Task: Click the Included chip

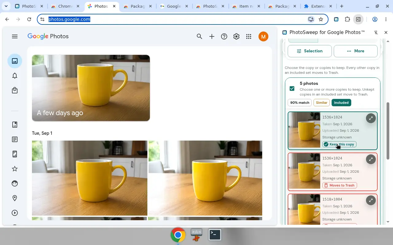Action: click(x=341, y=103)
